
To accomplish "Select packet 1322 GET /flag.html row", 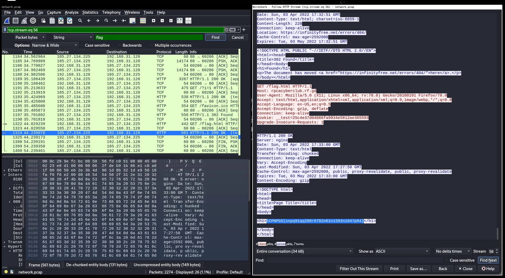I will click(106, 124).
